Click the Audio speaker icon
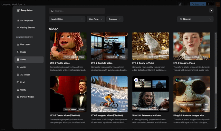 coord(18,67)
